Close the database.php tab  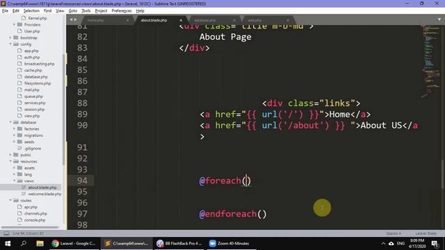pyautogui.click(x=234, y=20)
